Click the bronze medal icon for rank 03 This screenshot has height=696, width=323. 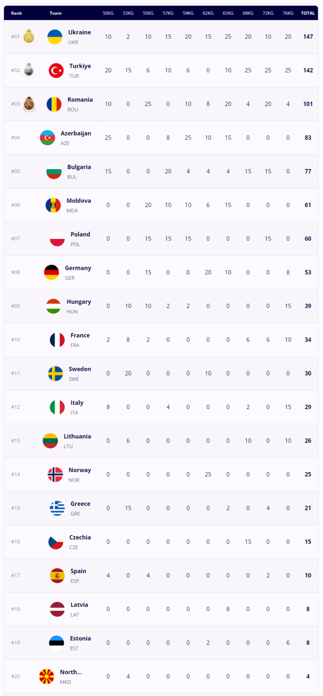29,104
